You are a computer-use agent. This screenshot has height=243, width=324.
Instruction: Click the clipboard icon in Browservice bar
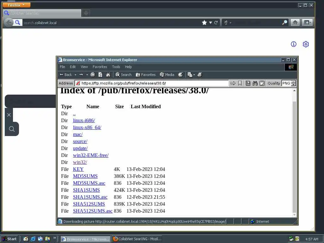click(x=262, y=83)
